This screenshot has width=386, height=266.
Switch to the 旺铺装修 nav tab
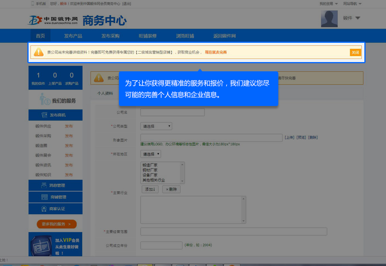coord(147,36)
